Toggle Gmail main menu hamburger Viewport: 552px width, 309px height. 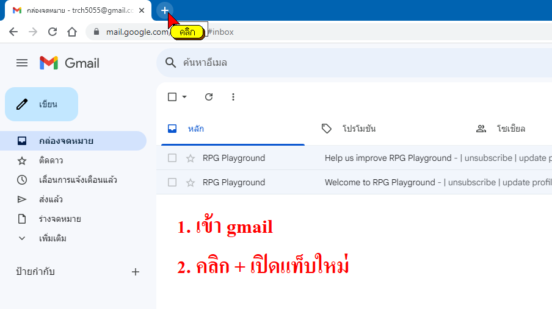pos(22,63)
